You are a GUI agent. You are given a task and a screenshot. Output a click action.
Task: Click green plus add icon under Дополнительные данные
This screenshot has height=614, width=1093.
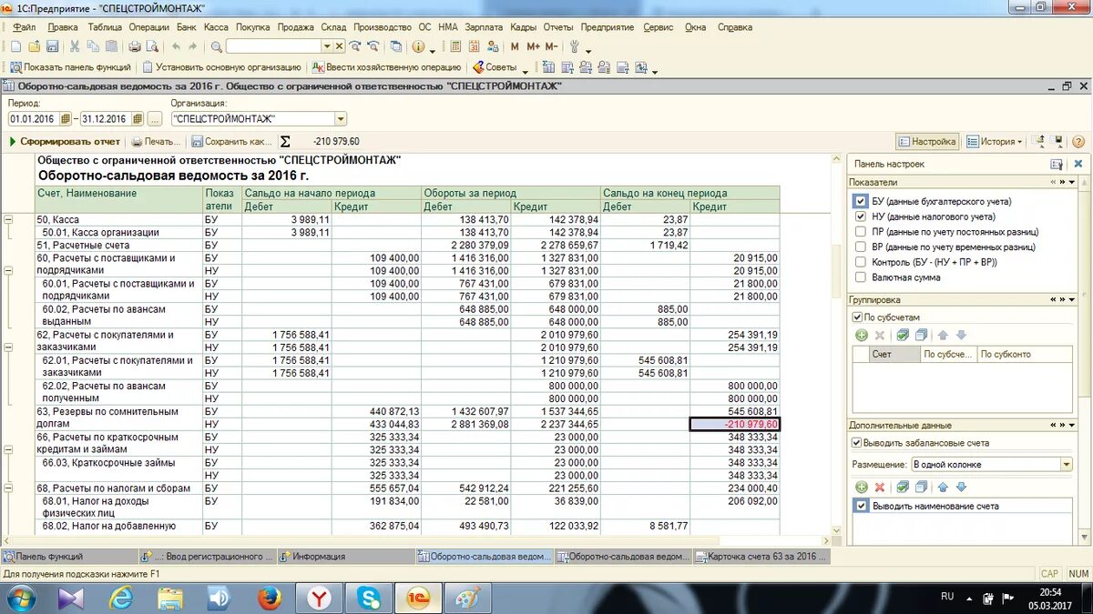pos(862,488)
